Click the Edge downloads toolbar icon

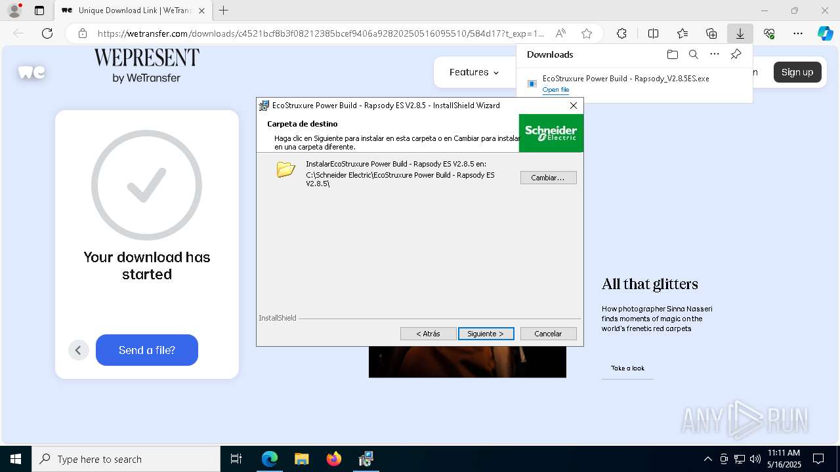tap(740, 33)
